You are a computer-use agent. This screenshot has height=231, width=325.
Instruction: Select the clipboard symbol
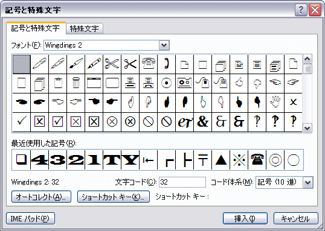(58, 83)
